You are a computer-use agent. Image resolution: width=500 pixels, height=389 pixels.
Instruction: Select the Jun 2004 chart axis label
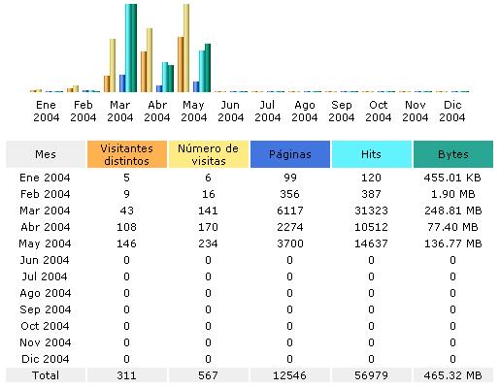pyautogui.click(x=230, y=111)
